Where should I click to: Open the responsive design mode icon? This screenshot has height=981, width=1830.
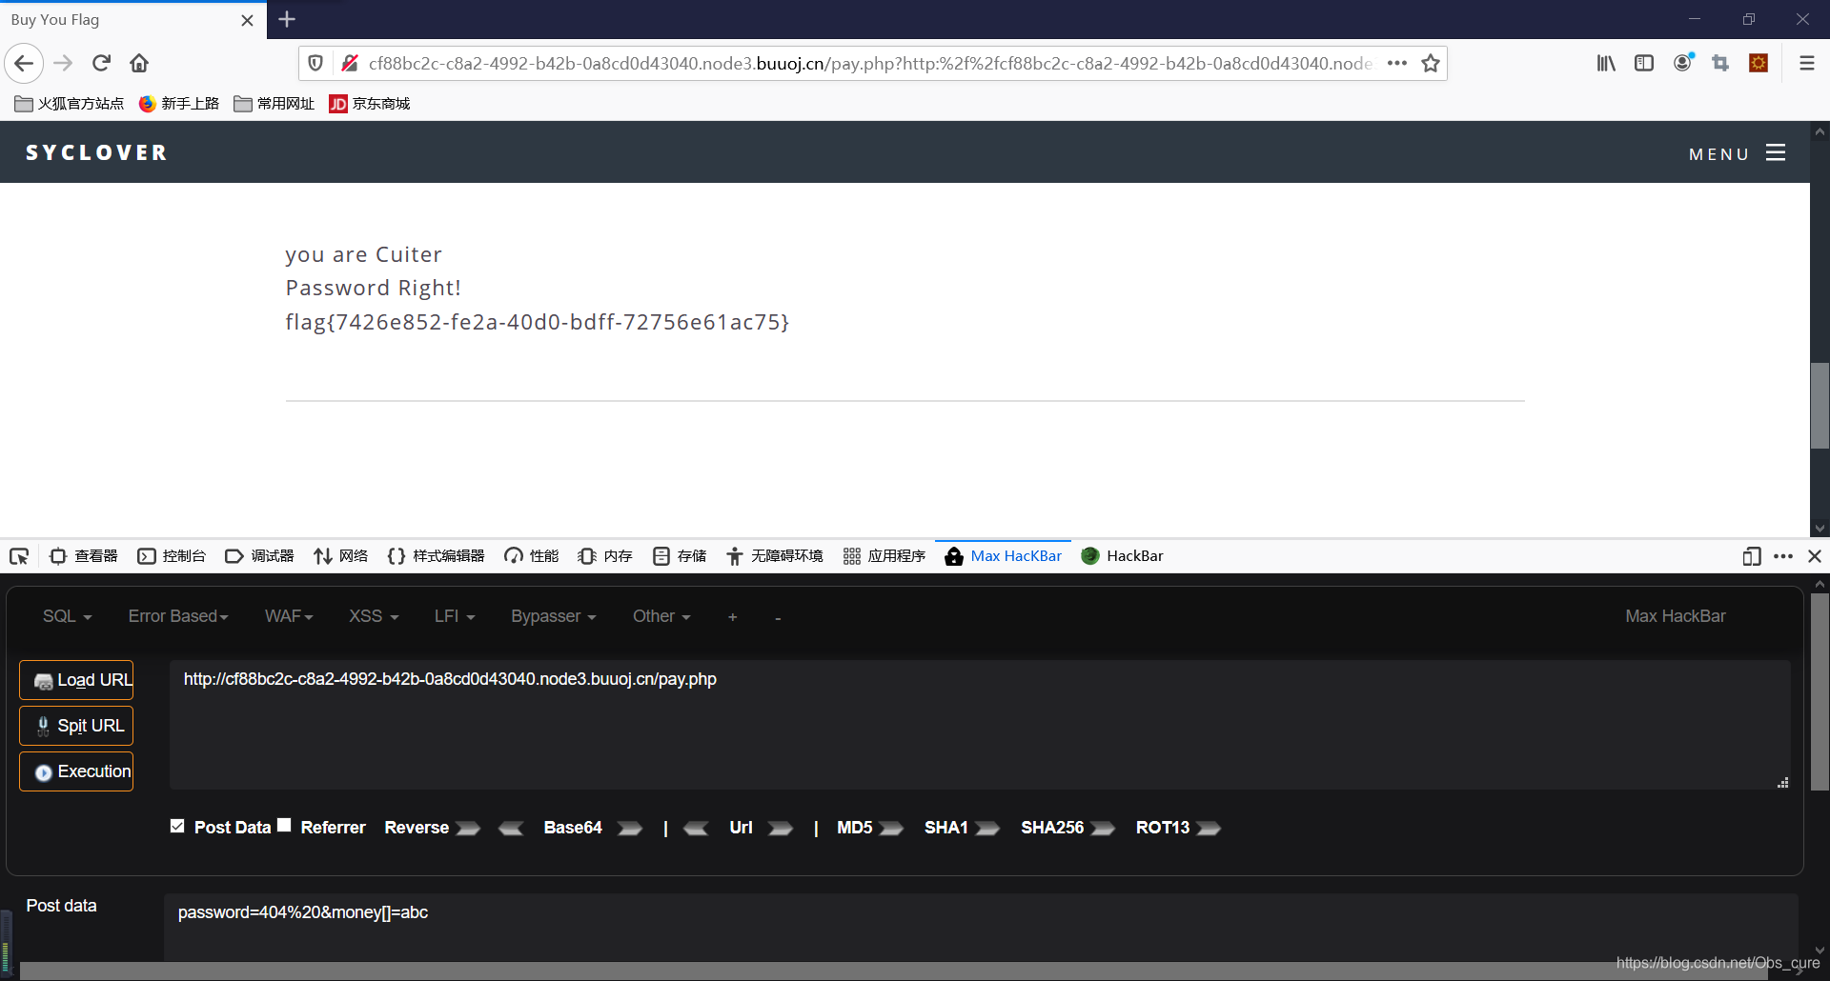(x=1751, y=556)
